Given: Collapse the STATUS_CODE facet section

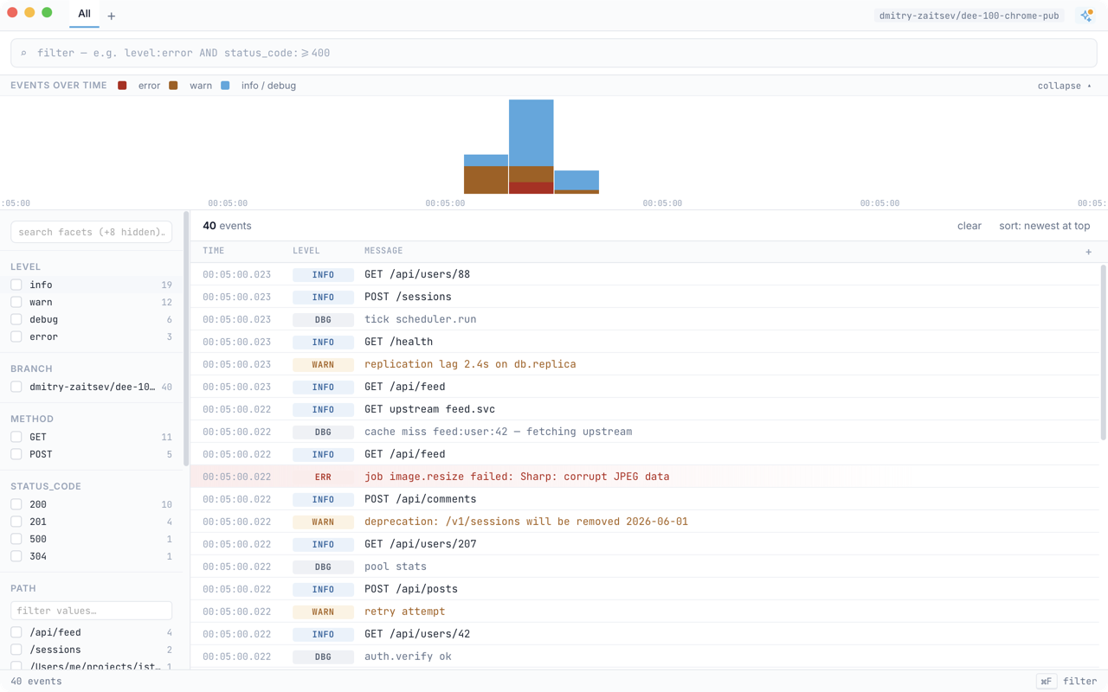Looking at the screenshot, I should [x=45, y=486].
